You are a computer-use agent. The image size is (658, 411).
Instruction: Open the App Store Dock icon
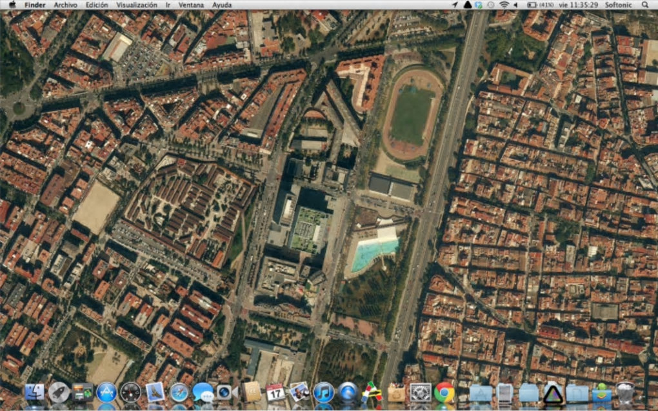click(106, 392)
